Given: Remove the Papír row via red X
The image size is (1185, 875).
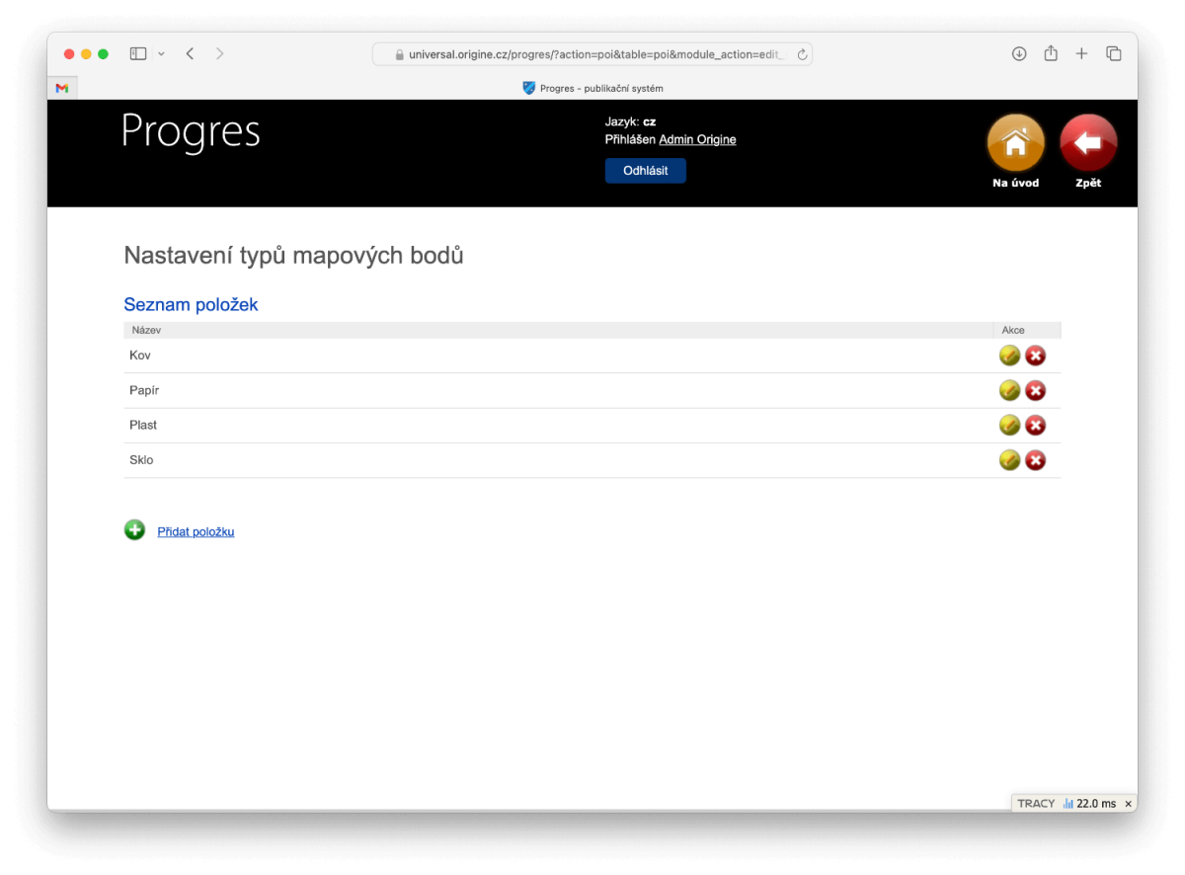Looking at the screenshot, I should coord(1035,391).
